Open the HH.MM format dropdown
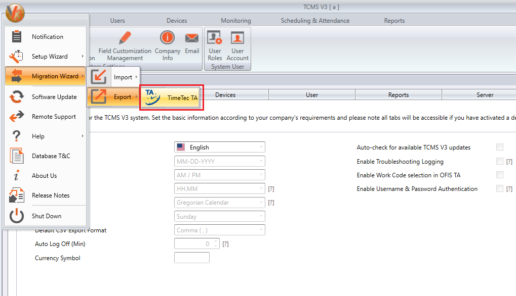 pos(219,189)
